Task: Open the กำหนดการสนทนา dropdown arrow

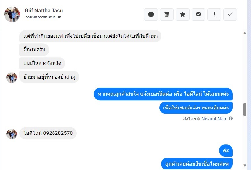Action: tap(59, 17)
